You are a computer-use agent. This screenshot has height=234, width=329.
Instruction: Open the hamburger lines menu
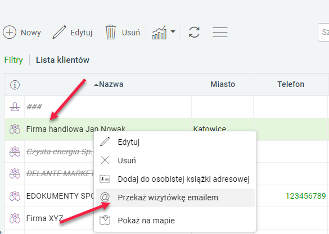[220, 32]
